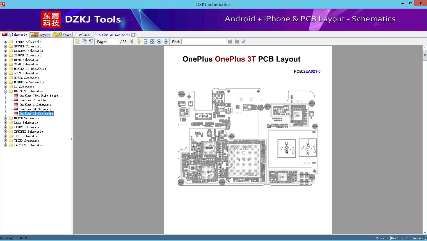Expand the MOTOROLA Schematic folder
The image size is (427, 241).
[x=5, y=82]
